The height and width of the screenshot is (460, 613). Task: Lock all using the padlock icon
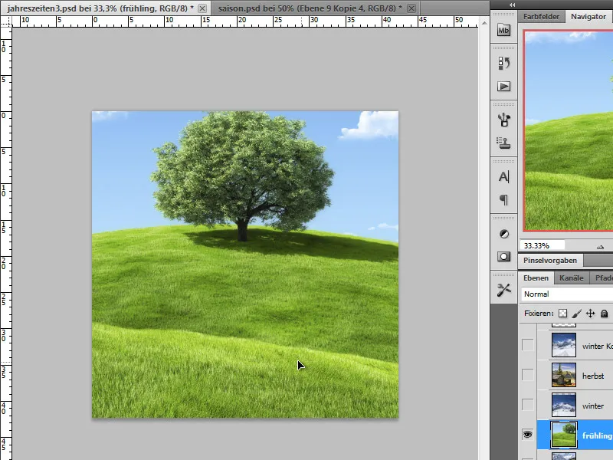tap(604, 314)
